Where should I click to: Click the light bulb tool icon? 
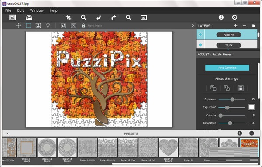click(x=48, y=26)
